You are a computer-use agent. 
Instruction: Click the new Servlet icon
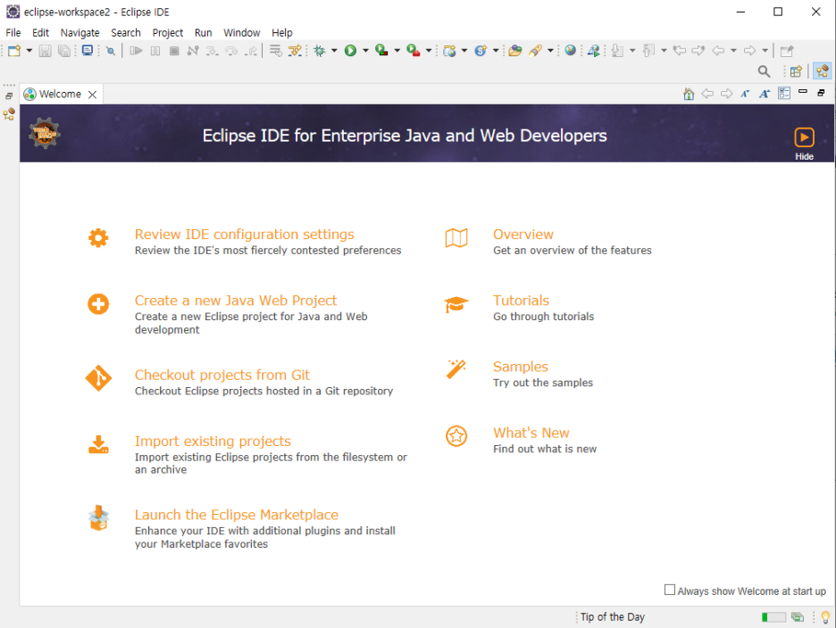point(481,51)
